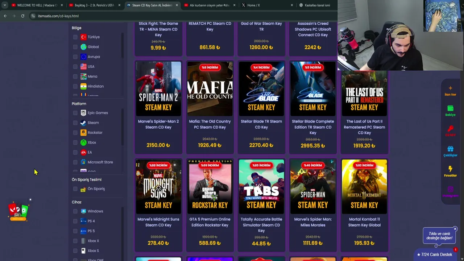Go back with the browser back arrow
The height and width of the screenshot is (261, 464).
pyautogui.click(x=5, y=16)
